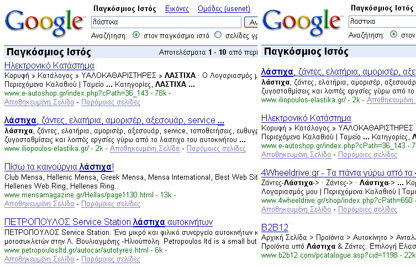Open 'Ηλεκτρονικό Κατάστημα' result on left page
The width and height of the screenshot is (416, 267).
click(49, 66)
